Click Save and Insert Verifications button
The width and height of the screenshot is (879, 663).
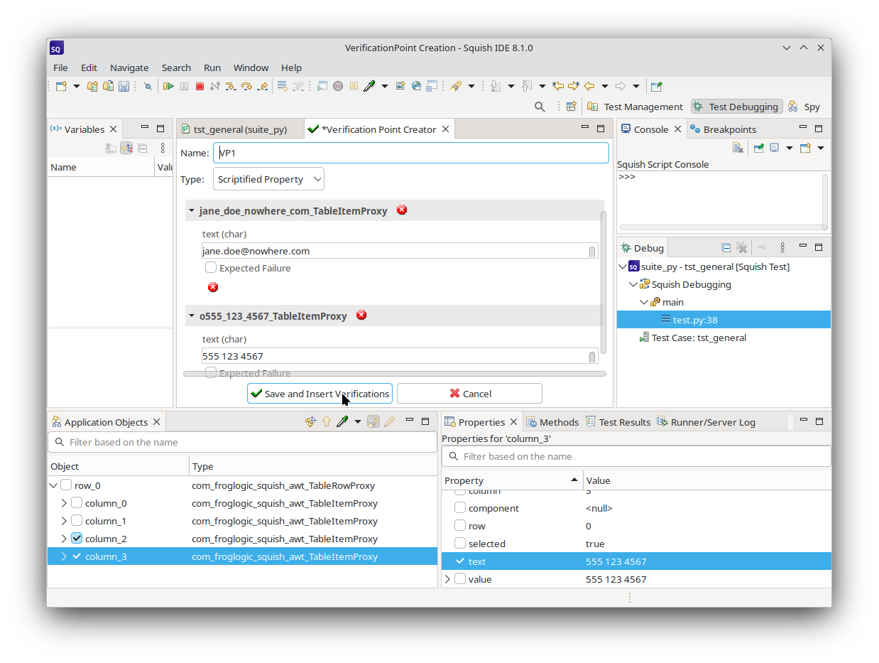(x=320, y=394)
